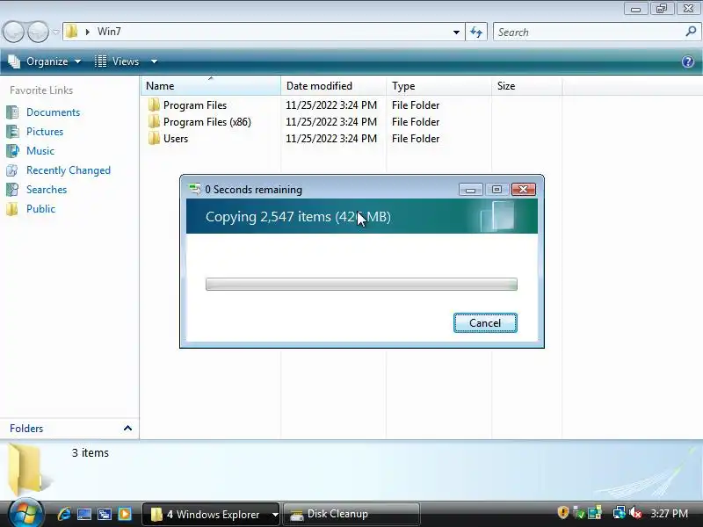Click the search magnifier icon
This screenshot has width=703, height=527.
[691, 32]
